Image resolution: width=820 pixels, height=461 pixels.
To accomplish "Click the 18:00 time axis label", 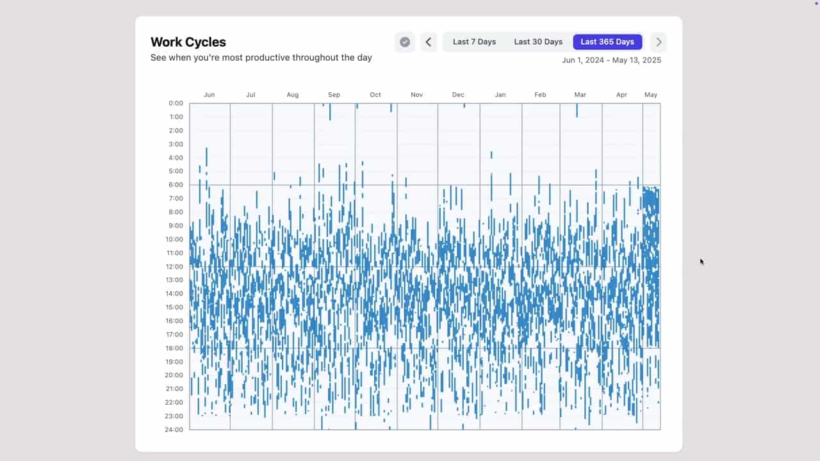I will point(174,348).
